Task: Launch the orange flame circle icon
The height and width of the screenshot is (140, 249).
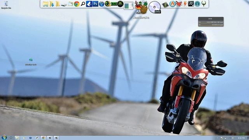Action: (172, 4)
